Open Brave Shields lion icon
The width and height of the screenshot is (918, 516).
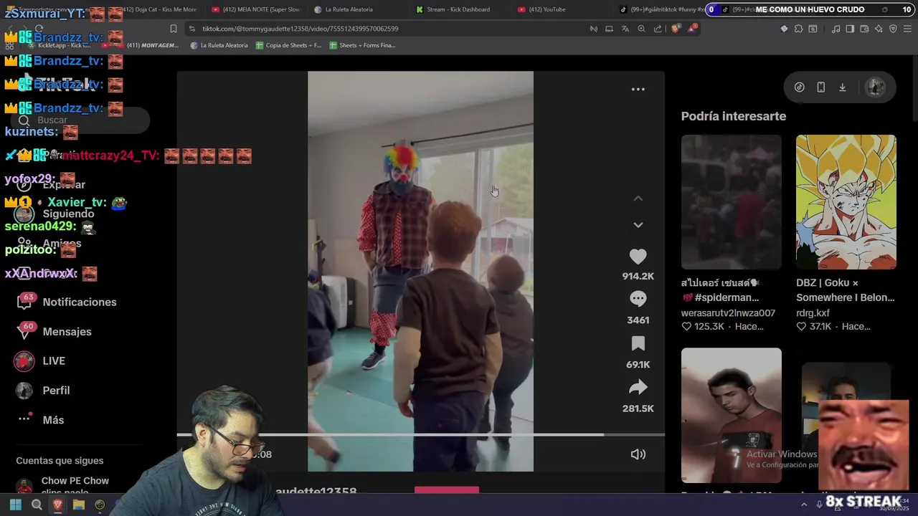[x=676, y=29]
